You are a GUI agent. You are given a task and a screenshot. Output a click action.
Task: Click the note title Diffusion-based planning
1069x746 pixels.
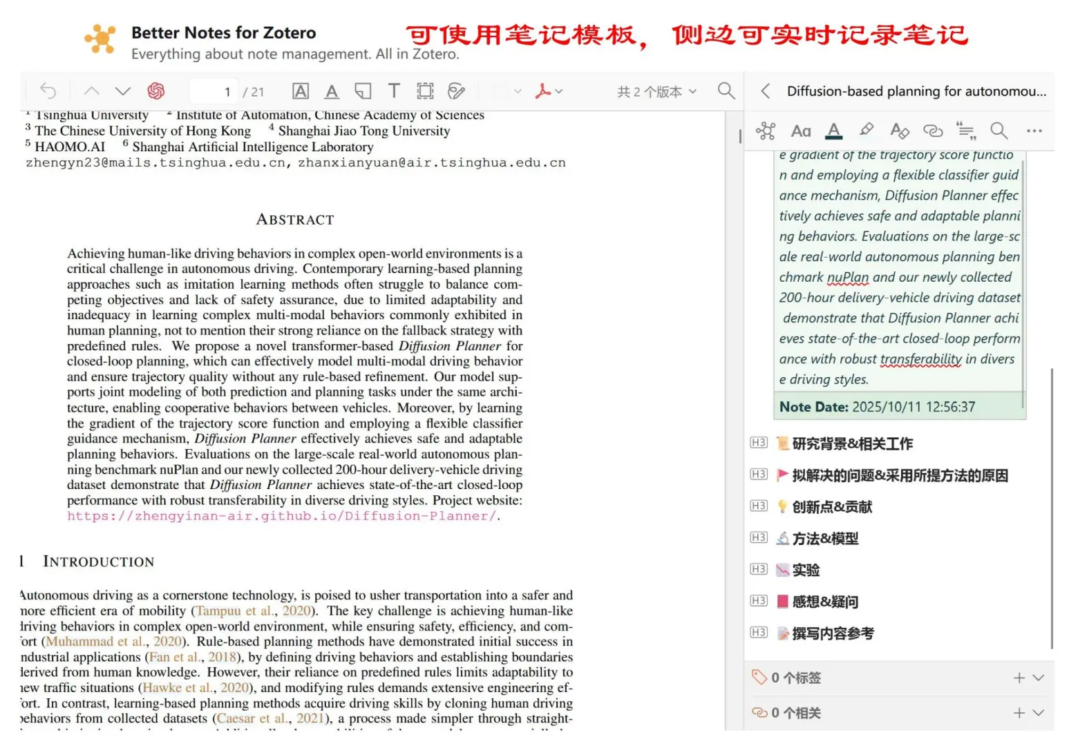coord(916,91)
